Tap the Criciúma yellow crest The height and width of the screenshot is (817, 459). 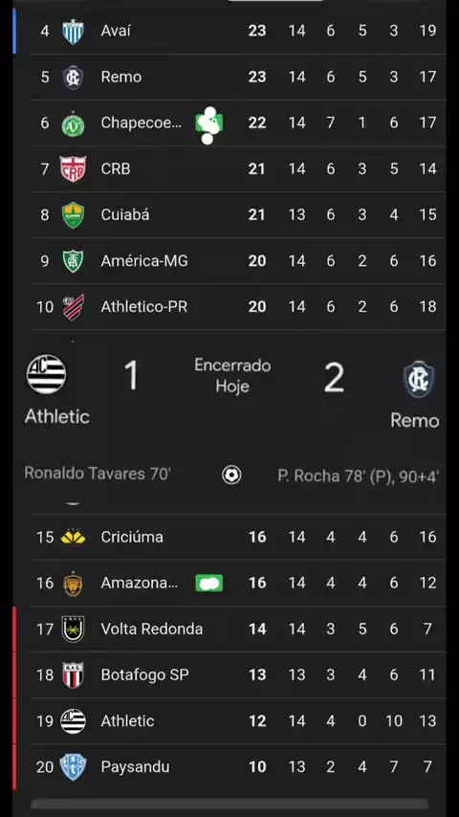[73, 537]
